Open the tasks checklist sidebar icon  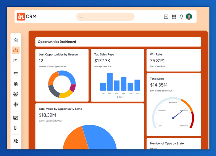tap(15, 74)
